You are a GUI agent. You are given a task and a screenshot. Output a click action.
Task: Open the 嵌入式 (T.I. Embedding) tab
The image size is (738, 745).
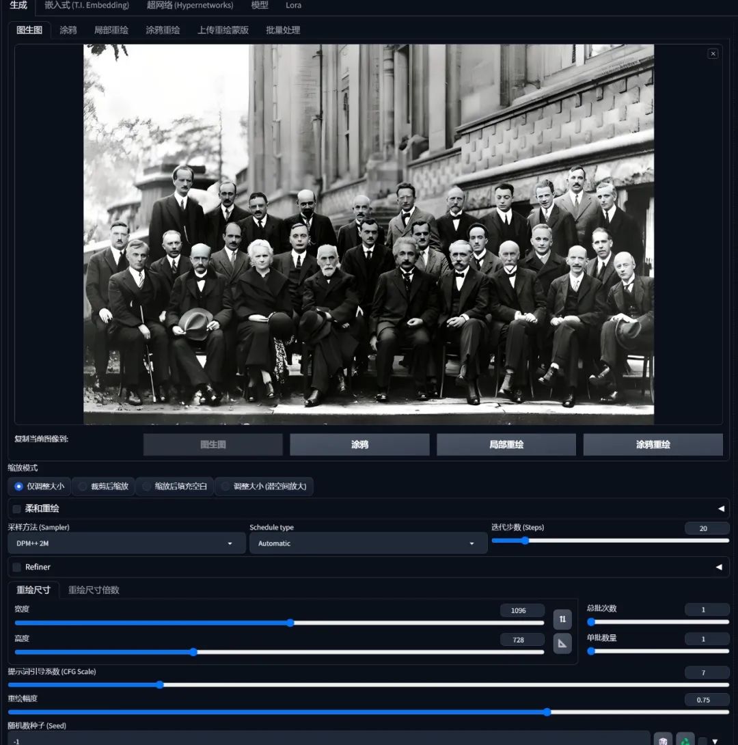[87, 5]
